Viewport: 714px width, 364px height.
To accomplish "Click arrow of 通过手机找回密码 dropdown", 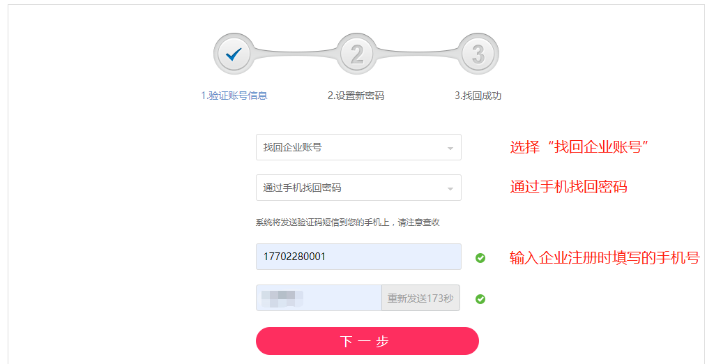I will coord(450,188).
